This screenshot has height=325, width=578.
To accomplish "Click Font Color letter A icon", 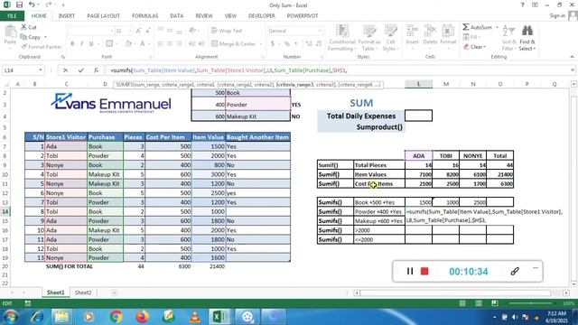I will point(143,43).
